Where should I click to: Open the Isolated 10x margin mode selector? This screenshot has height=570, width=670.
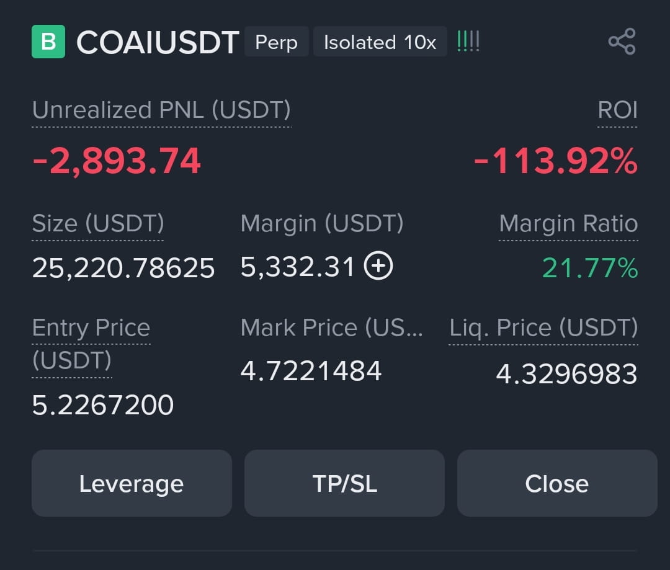380,42
